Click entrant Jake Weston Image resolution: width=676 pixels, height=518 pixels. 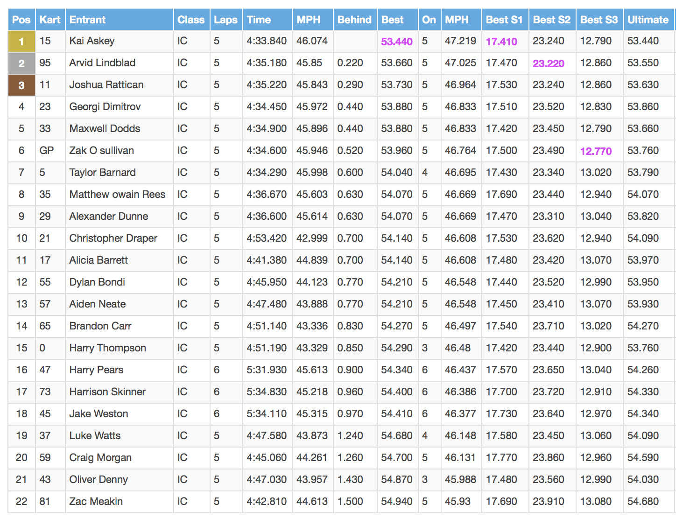[99, 414]
